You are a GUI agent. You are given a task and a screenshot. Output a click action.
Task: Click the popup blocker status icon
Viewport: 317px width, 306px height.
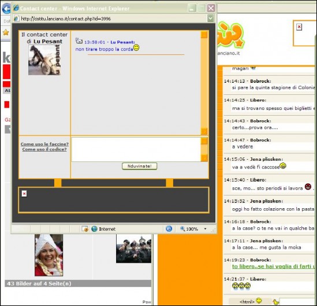pos(85,229)
